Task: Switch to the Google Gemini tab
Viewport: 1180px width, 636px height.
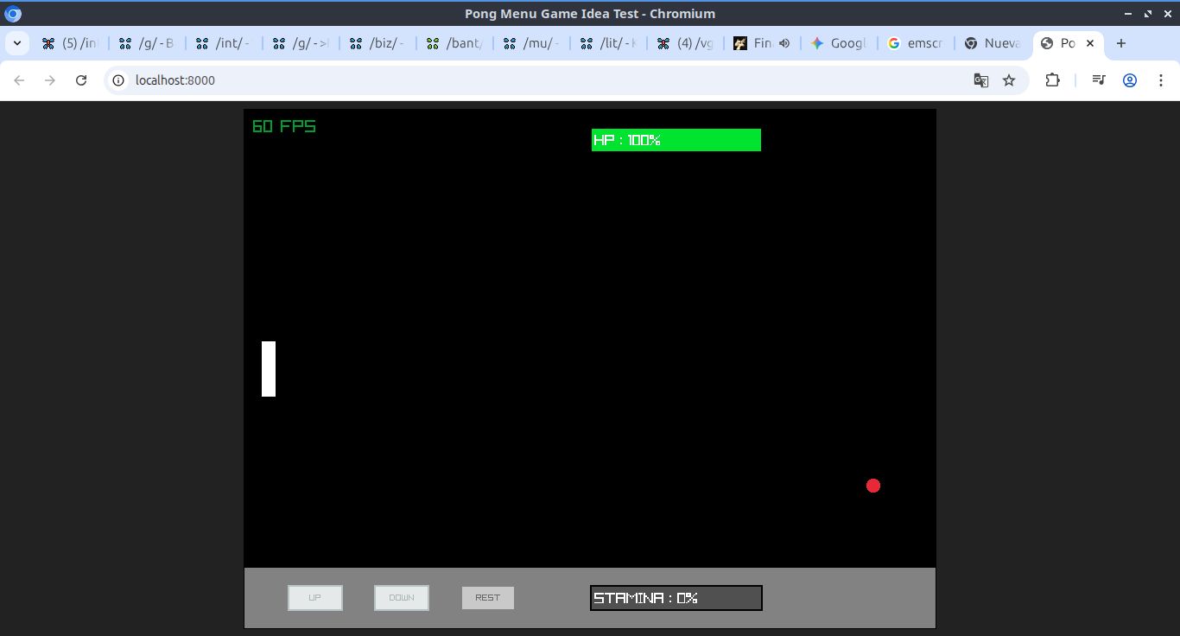Action: [839, 43]
